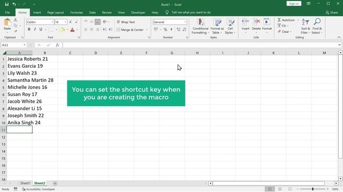Increase font size with the larger A
Viewport: 343px width, 192px height.
click(70, 22)
